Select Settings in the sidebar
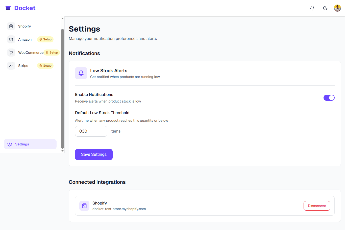Image resolution: width=345 pixels, height=230 pixels. click(x=22, y=144)
